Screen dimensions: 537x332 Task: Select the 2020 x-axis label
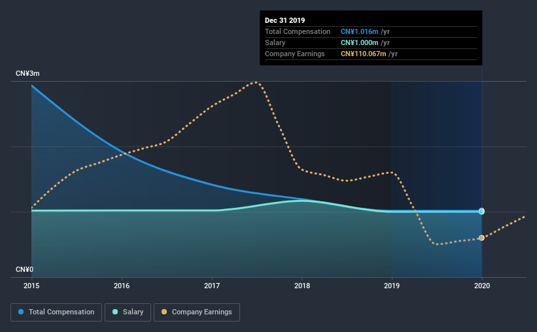pos(482,286)
